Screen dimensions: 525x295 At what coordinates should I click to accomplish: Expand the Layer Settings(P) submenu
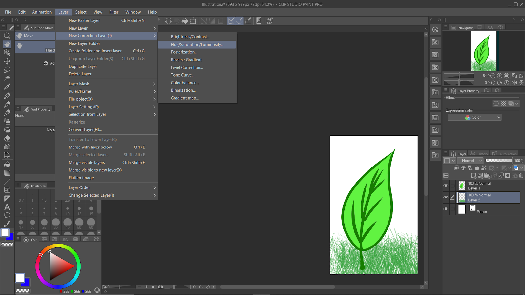click(107, 107)
